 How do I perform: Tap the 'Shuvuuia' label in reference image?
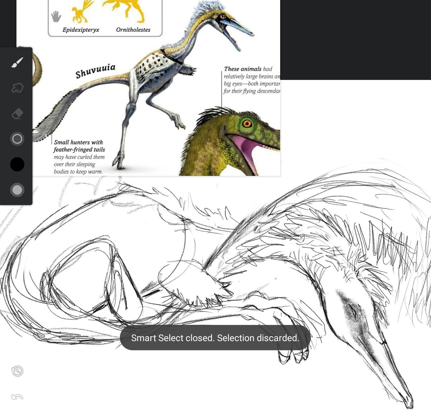click(x=96, y=71)
